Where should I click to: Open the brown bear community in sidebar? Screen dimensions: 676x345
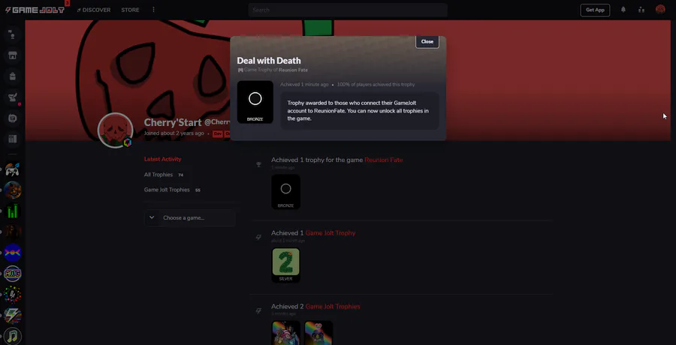point(13,190)
